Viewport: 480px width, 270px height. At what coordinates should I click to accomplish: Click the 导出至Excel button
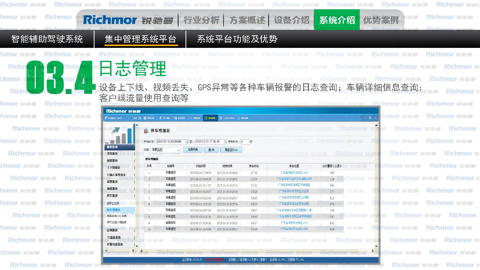[231, 150]
